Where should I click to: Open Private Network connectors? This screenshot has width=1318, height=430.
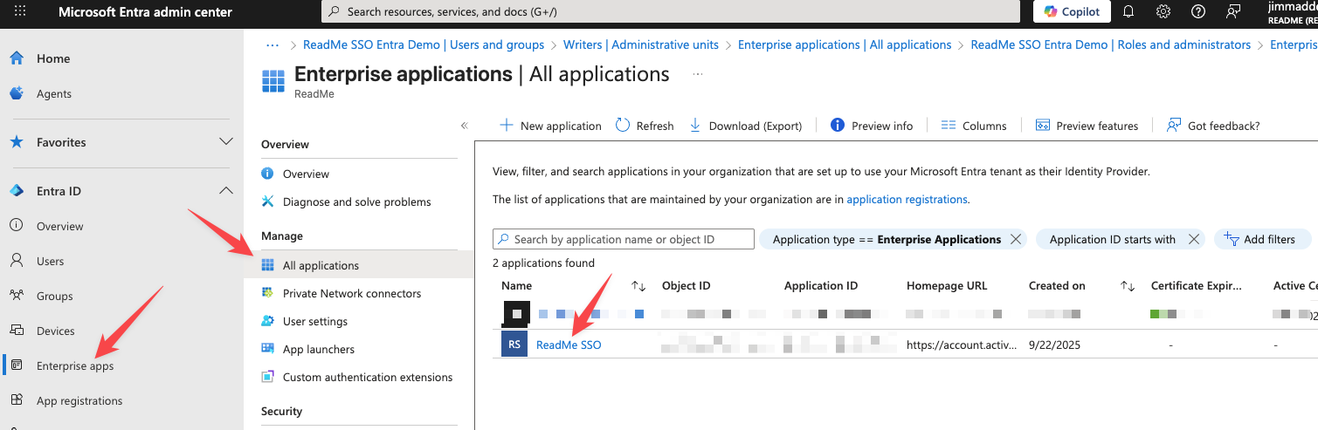click(x=352, y=293)
